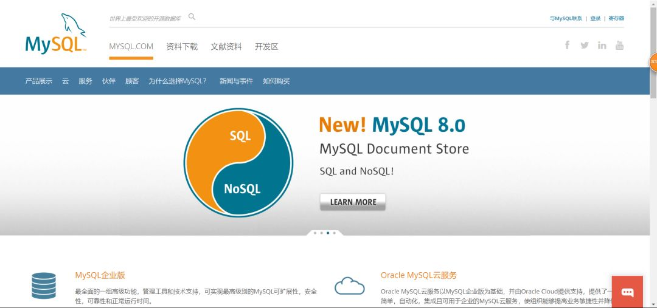Open the YouTube social icon
This screenshot has width=657, height=308.
620,45
